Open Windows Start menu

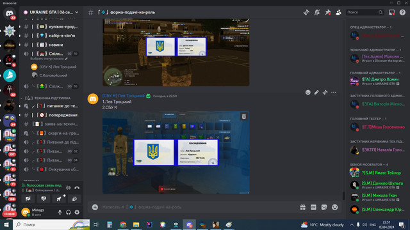pos(6,224)
